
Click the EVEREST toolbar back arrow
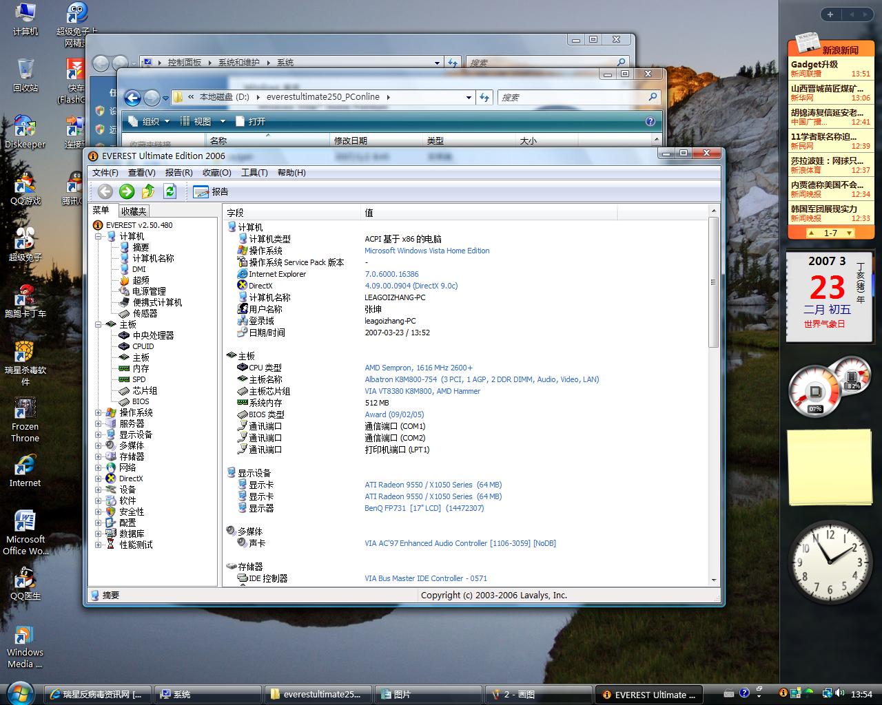105,191
